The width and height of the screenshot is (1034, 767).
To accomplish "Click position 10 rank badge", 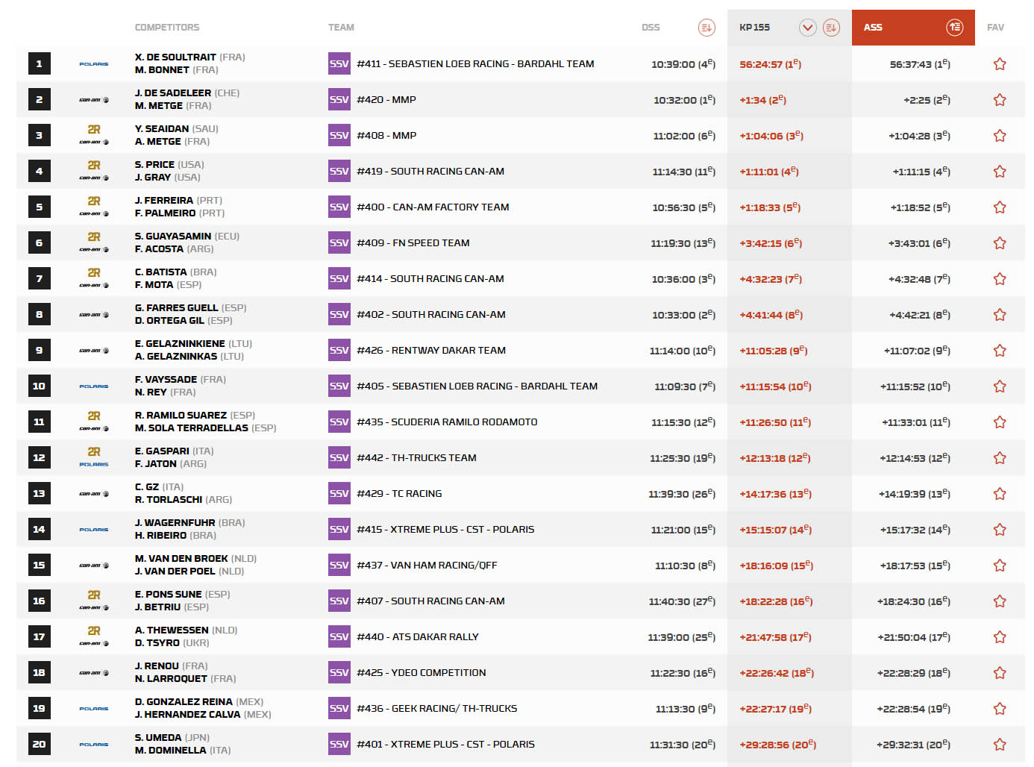I will pyautogui.click(x=39, y=386).
